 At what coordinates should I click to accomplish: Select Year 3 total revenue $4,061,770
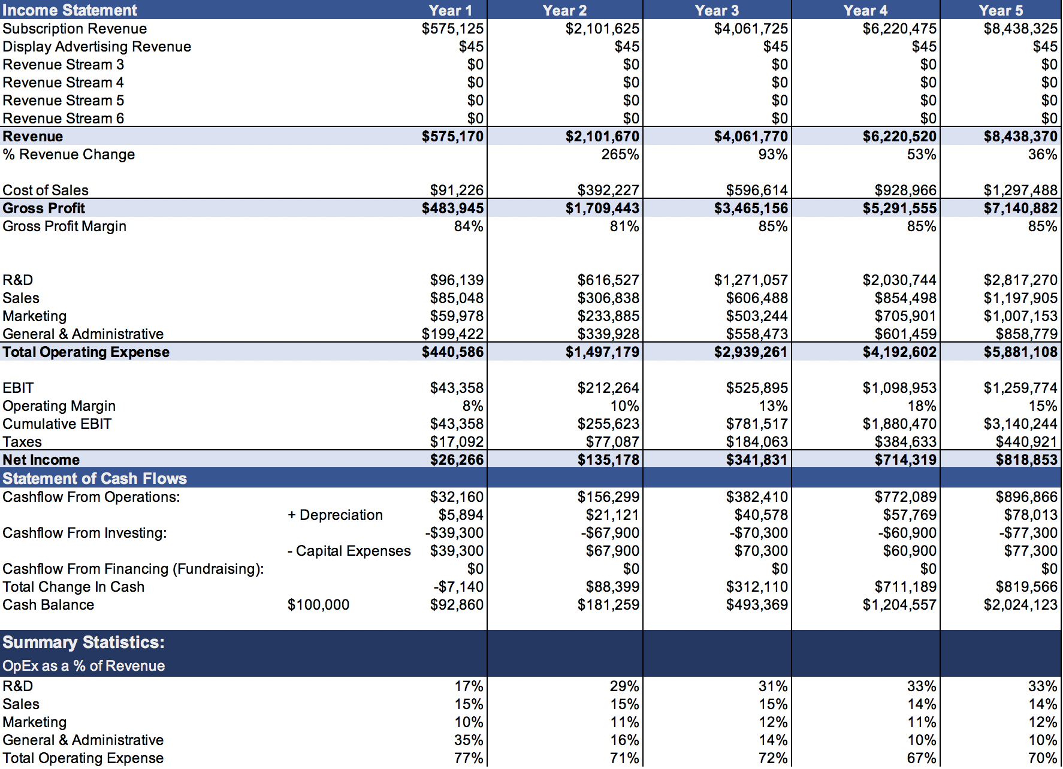coord(751,137)
